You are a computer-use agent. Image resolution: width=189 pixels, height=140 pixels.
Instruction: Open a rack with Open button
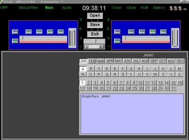point(95,15)
